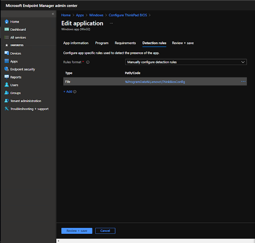Open Dashboard from the sidebar
255x243 pixels.
pyautogui.click(x=18, y=30)
